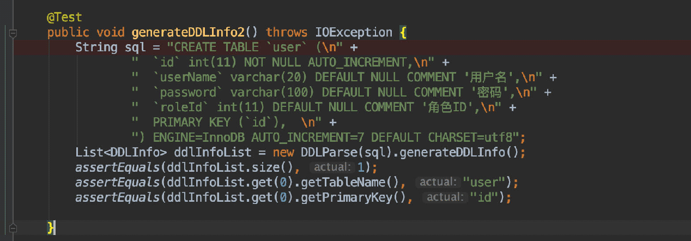Click the IOException type in the throws clause
This screenshot has width=691, height=241.
pos(354,33)
